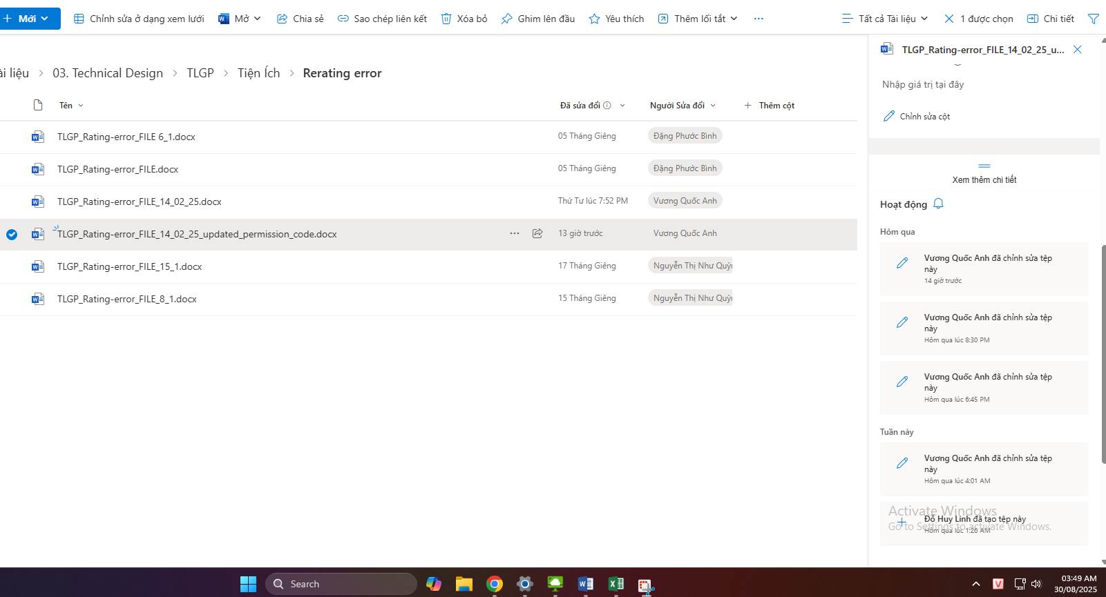
Task: Click the Nhập giá trị tại đây field
Action: tap(923, 84)
